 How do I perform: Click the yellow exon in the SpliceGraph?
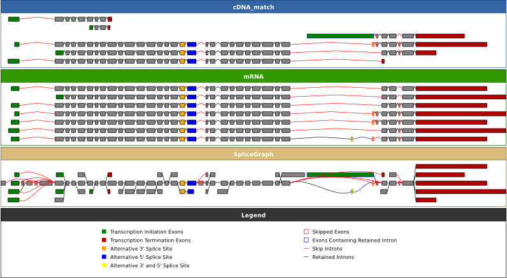(352, 191)
